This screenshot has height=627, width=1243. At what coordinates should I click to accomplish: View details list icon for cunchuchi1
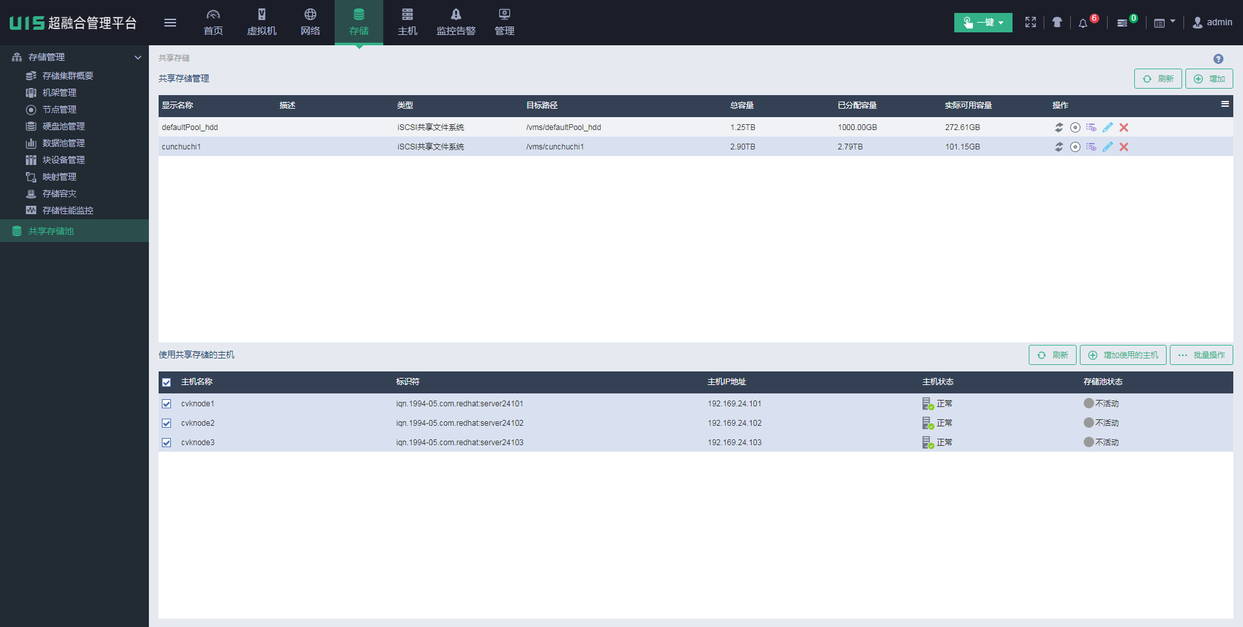[1092, 147]
